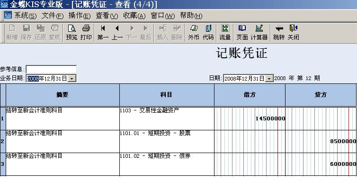Viewport: 357px width, 182px height.
Task: Click the 下一 next voucher icon
Action: [x=132, y=33]
